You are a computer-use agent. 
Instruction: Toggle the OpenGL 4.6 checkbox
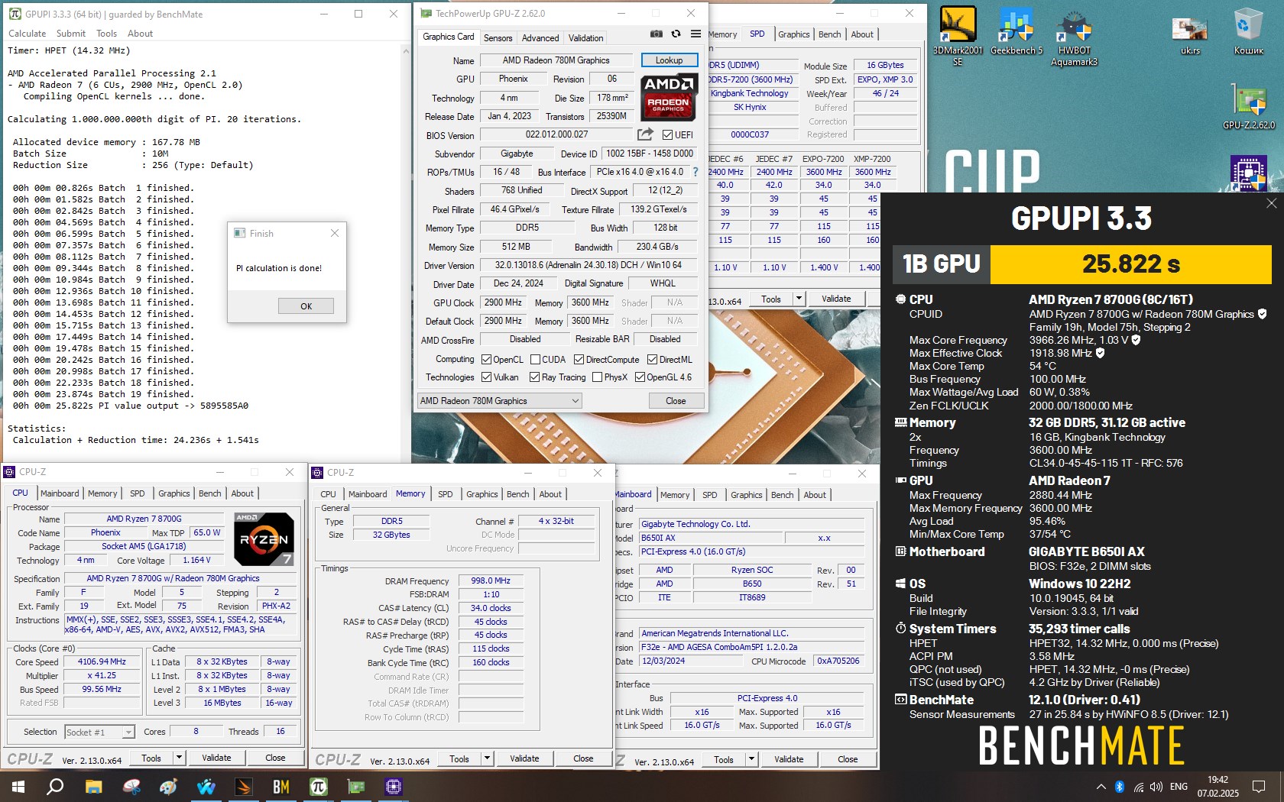point(640,377)
